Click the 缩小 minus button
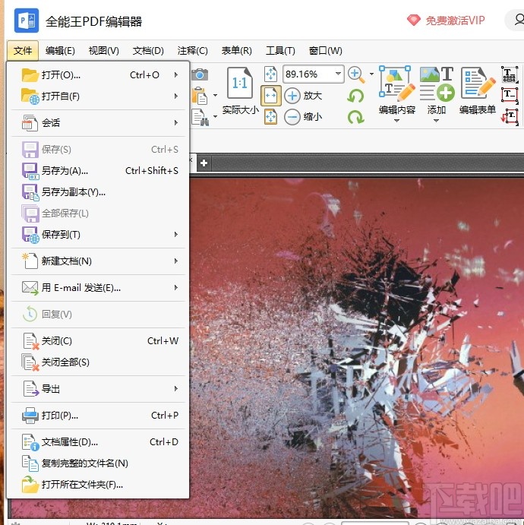Viewport: 524px width, 525px height. point(303,117)
